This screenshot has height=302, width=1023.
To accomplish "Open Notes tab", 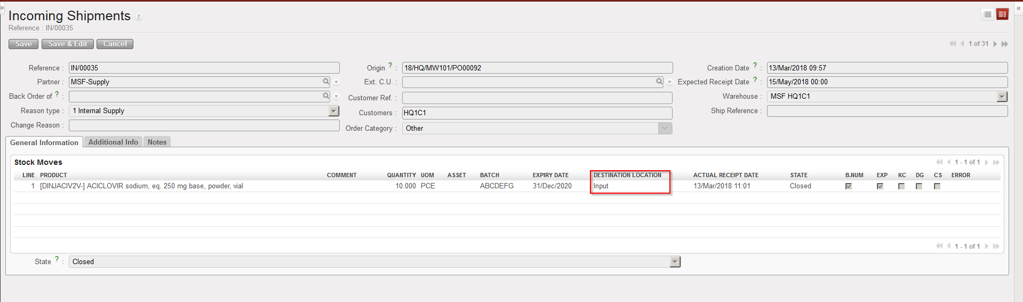I will coord(157,142).
